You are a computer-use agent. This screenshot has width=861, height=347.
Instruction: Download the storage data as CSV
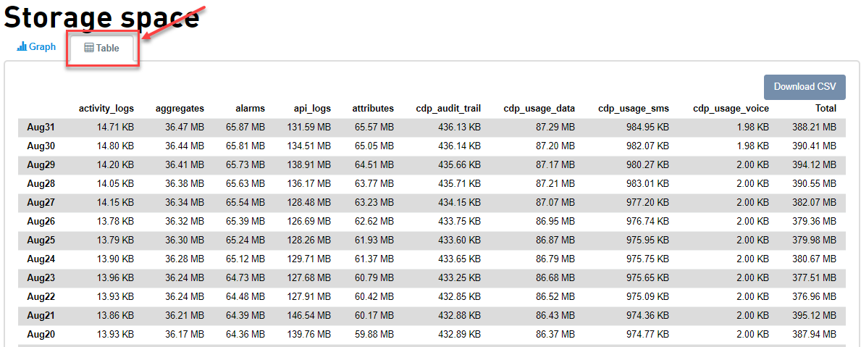pos(805,87)
